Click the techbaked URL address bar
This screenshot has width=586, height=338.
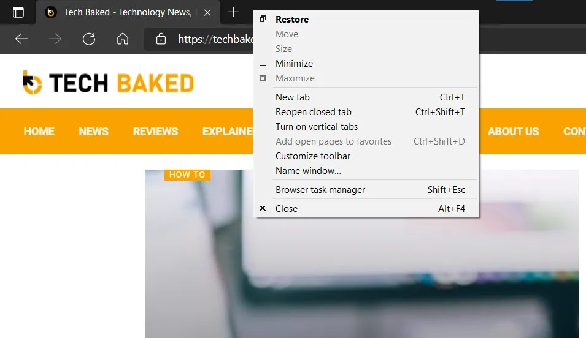click(x=215, y=39)
